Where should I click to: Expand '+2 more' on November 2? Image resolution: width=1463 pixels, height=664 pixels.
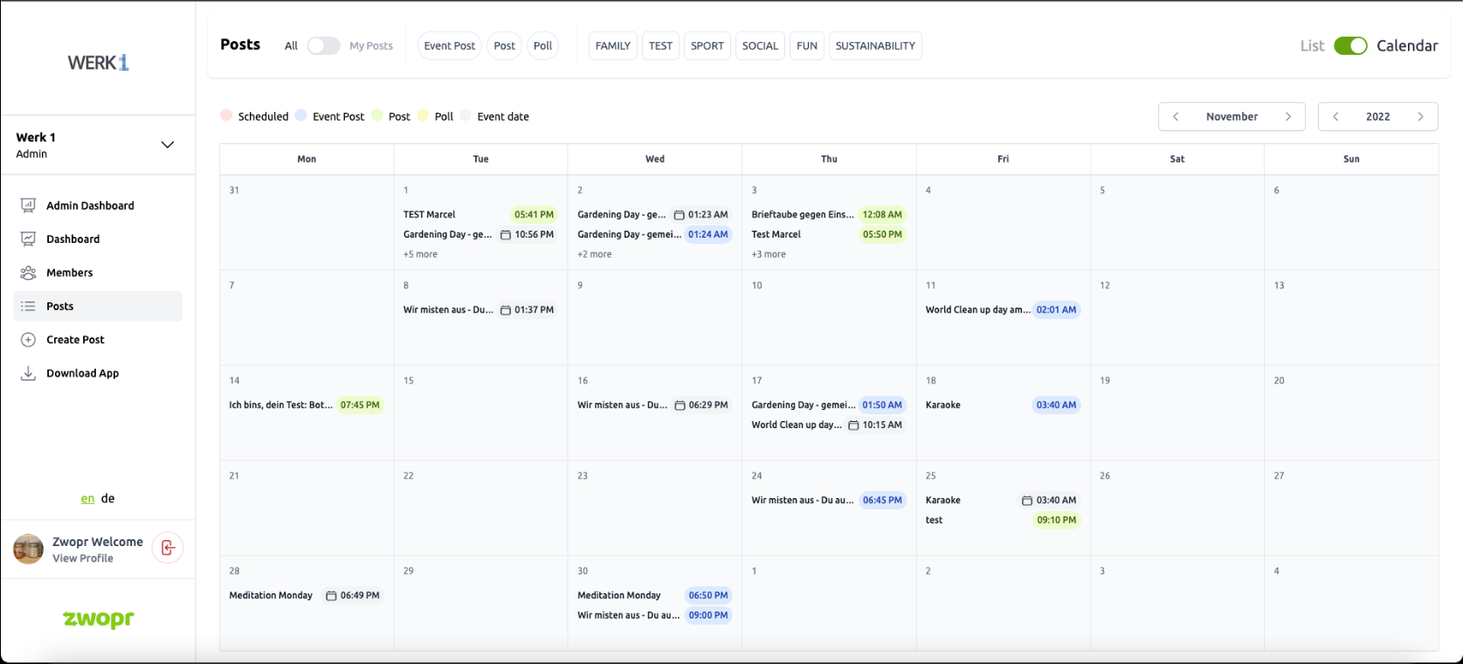(x=595, y=254)
